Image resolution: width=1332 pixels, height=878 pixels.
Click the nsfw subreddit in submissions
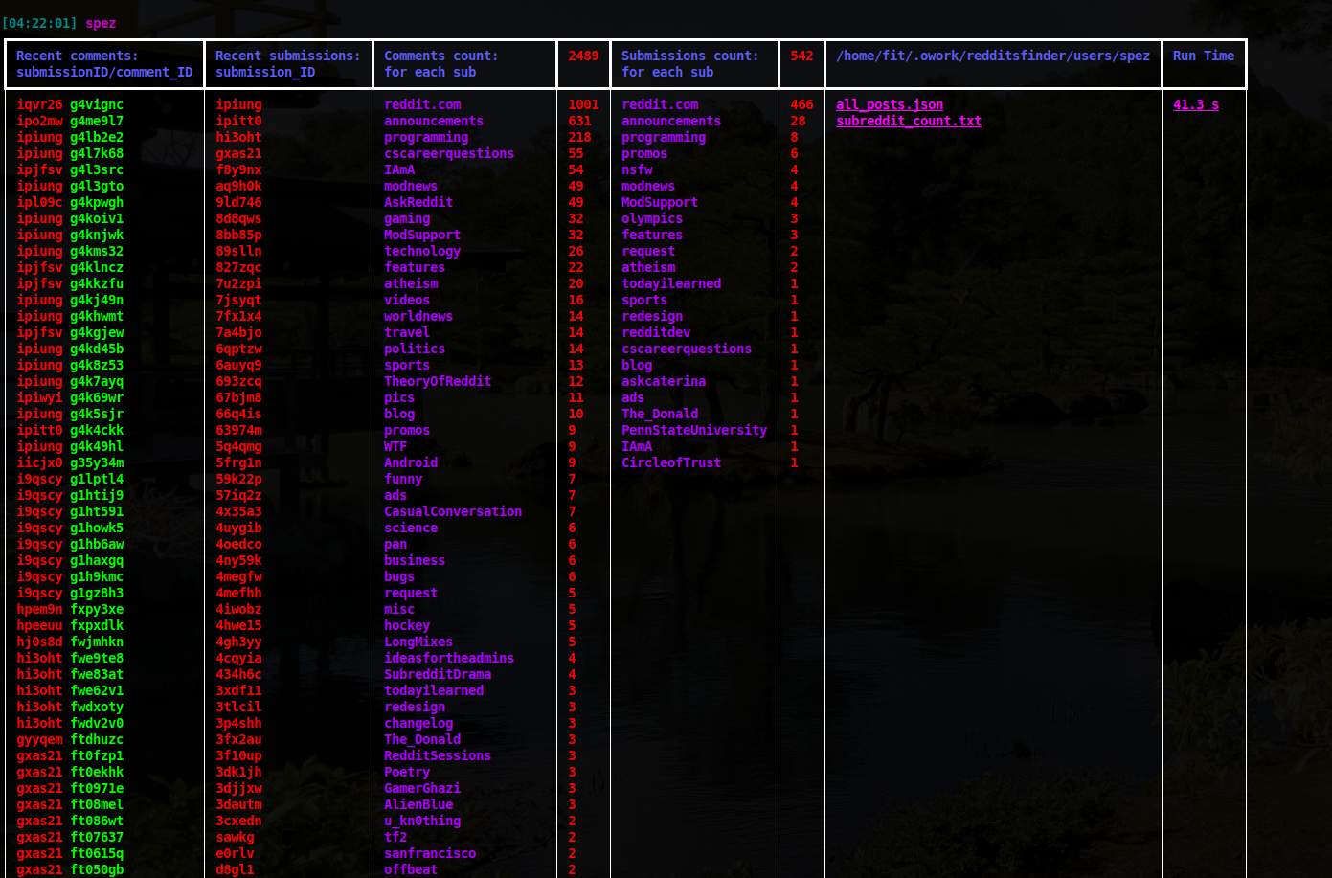pos(637,169)
